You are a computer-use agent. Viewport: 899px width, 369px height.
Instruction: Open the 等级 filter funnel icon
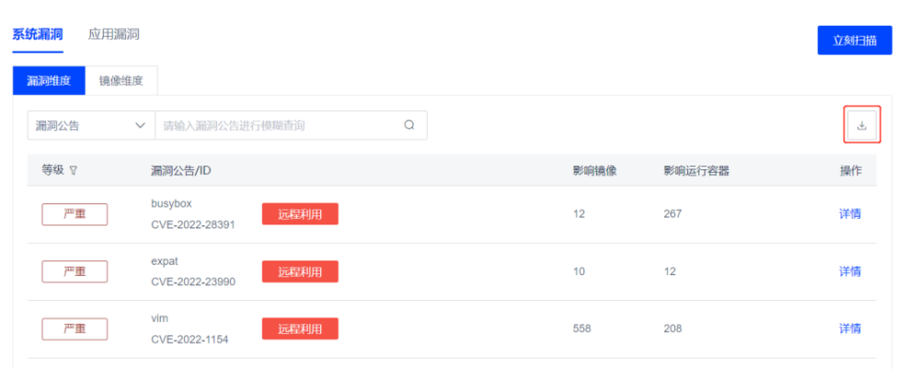[73, 171]
